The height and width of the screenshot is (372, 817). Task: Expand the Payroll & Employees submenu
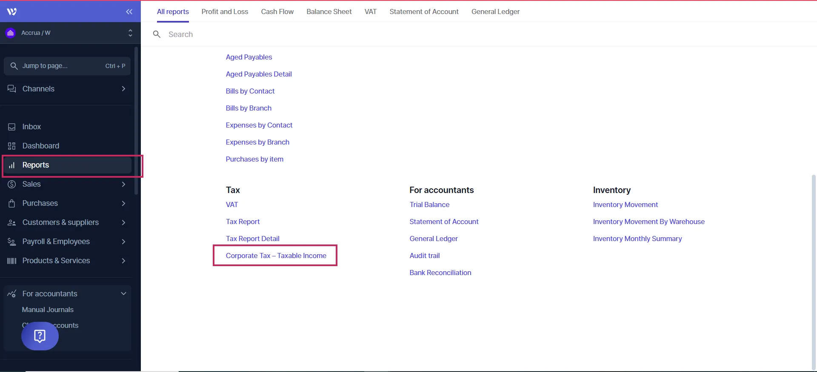click(x=123, y=241)
